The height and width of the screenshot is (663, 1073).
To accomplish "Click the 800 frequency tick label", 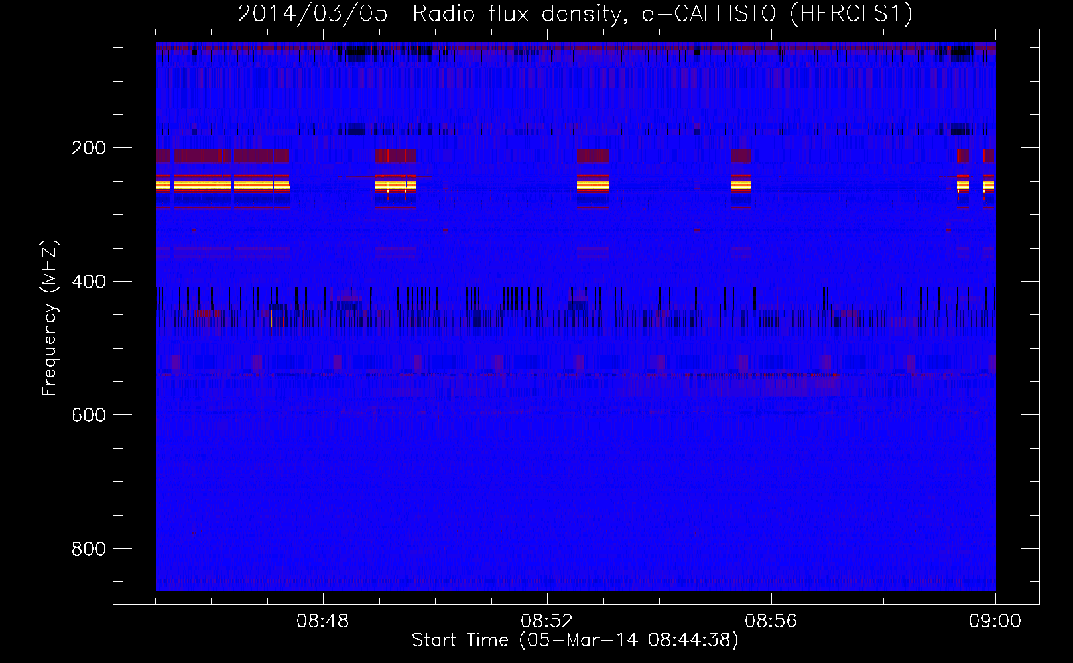I will tap(89, 549).
